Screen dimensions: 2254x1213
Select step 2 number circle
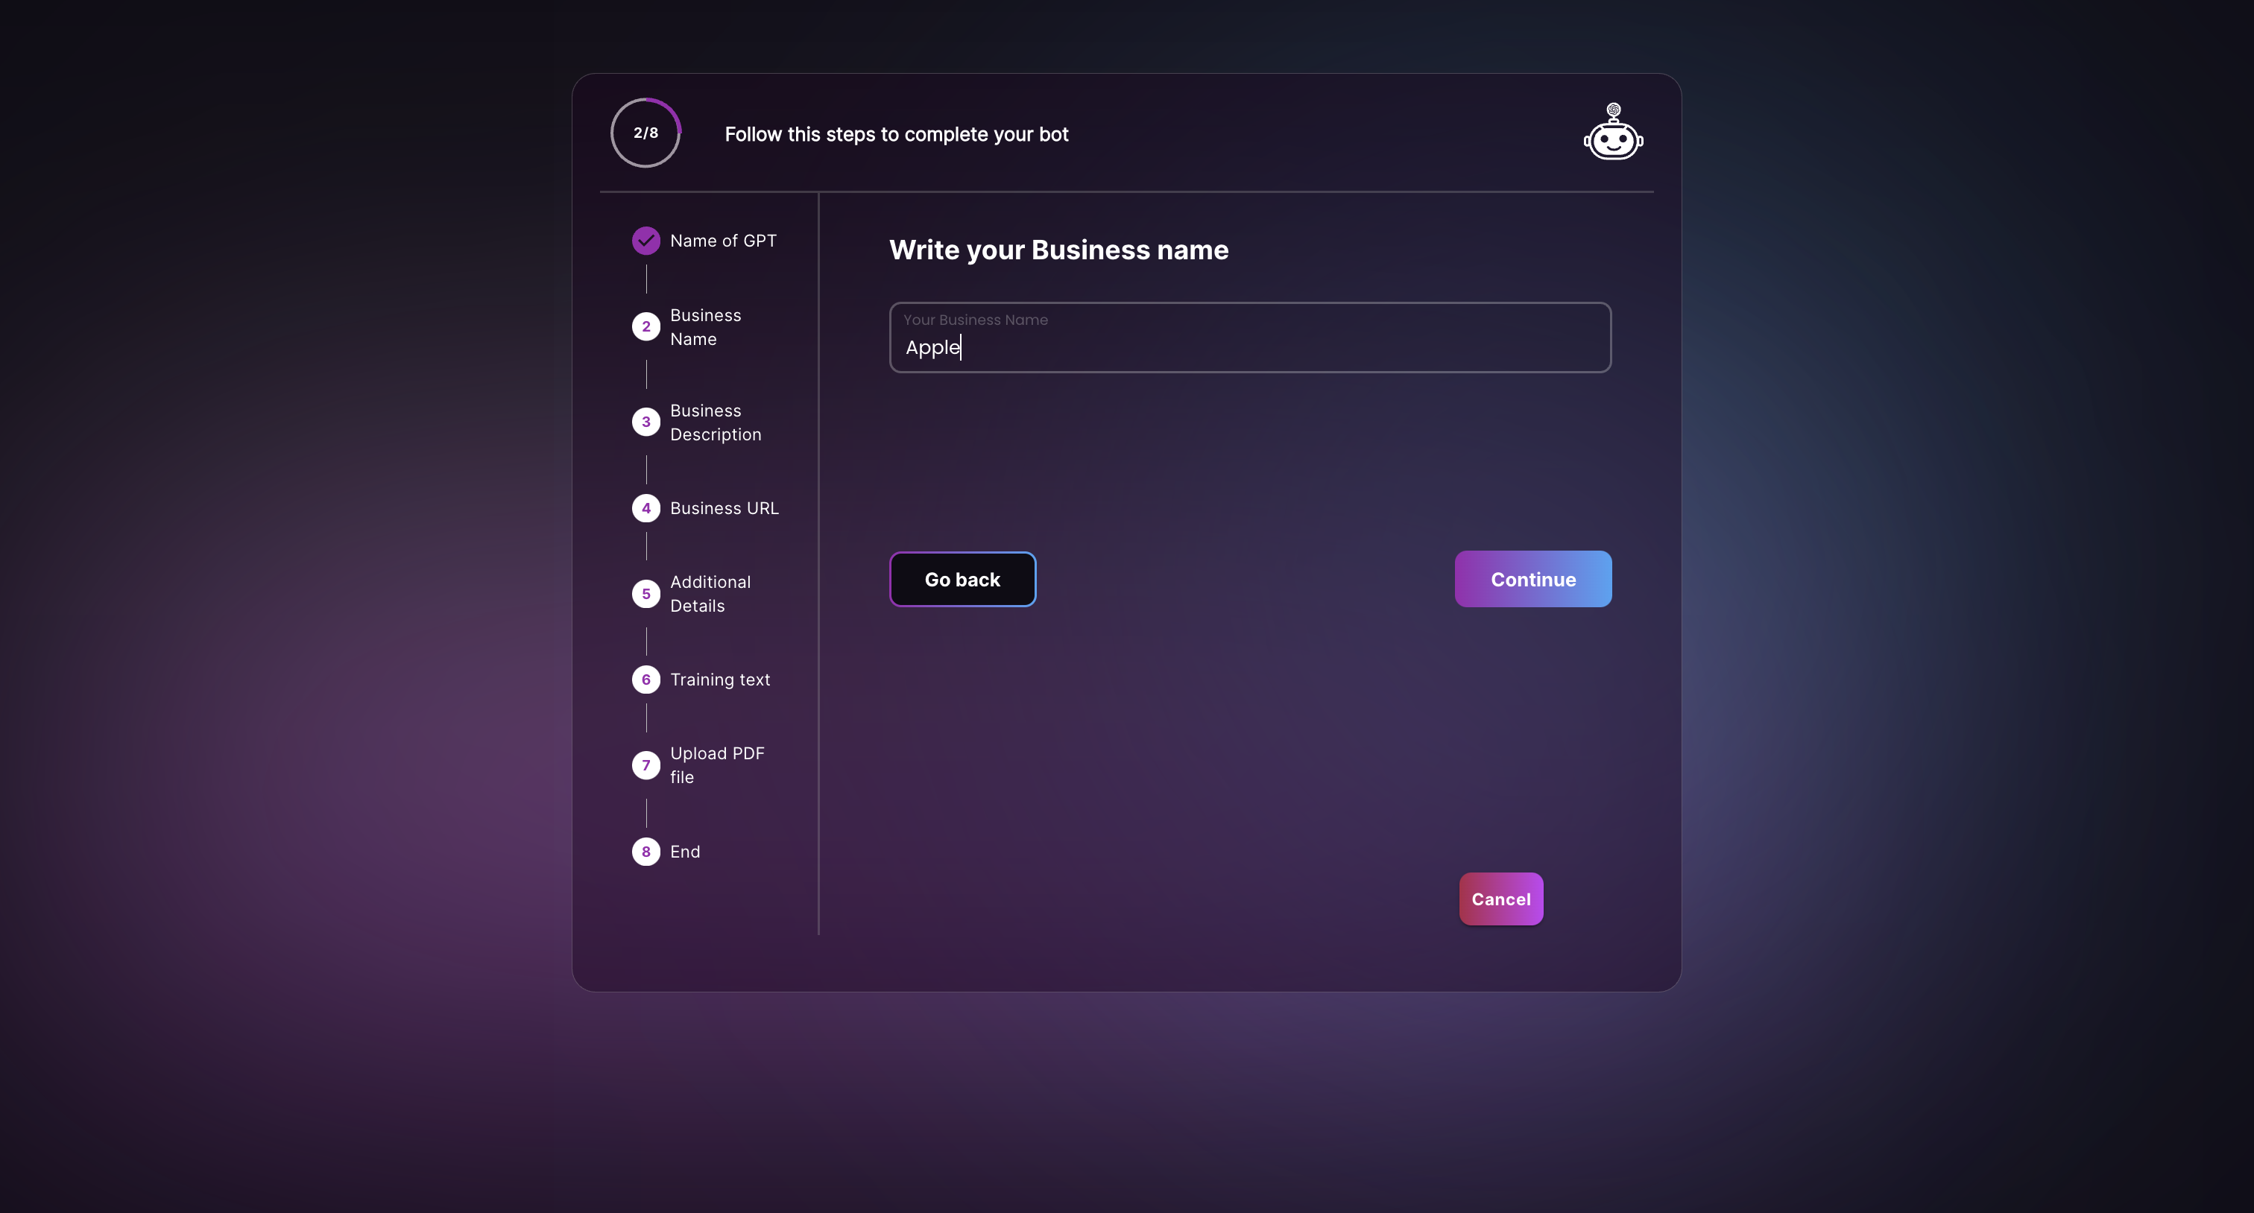[x=645, y=326]
